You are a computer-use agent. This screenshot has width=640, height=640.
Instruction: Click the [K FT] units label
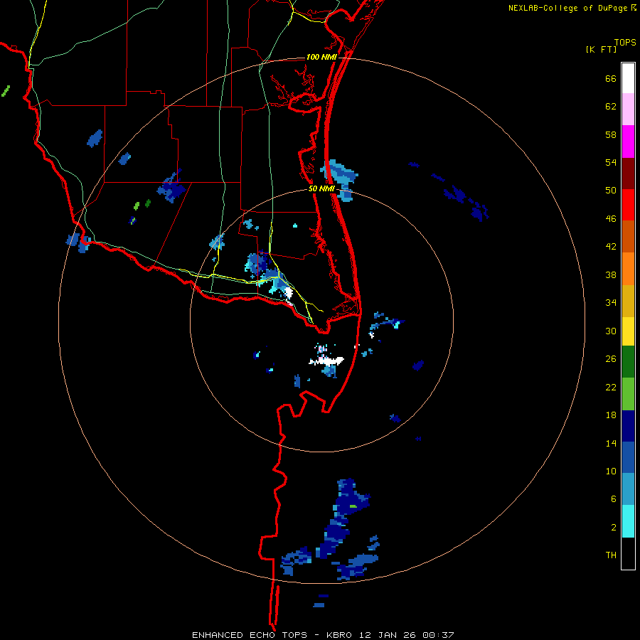coord(601,49)
